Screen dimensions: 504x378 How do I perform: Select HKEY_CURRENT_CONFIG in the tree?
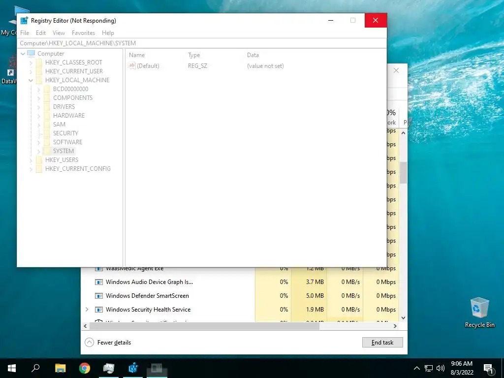[x=78, y=169]
